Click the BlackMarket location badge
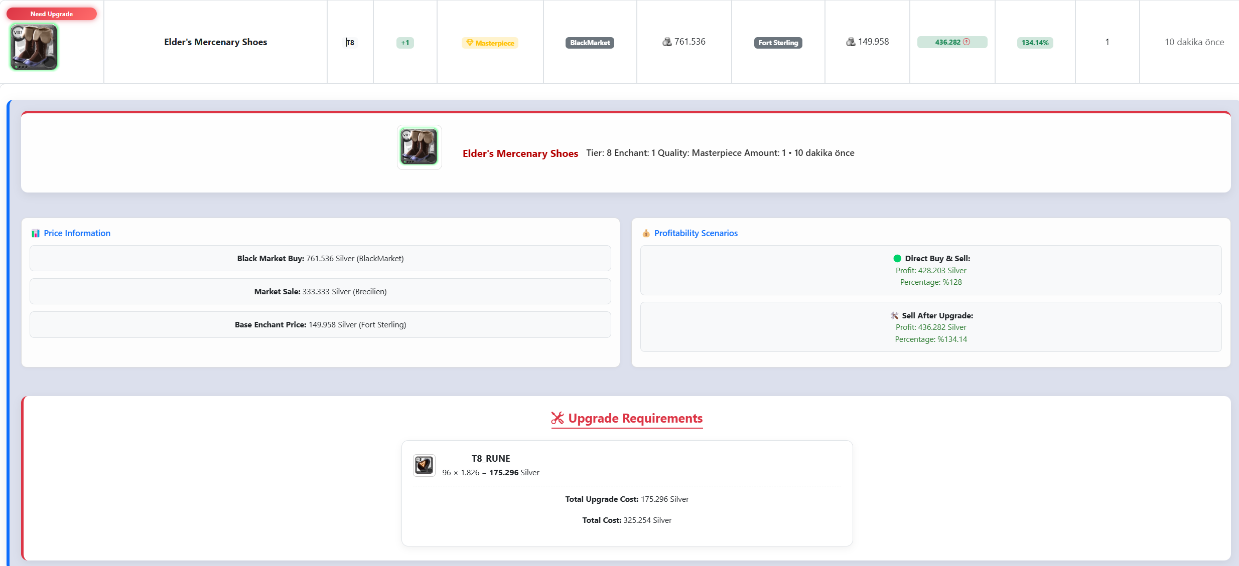 590,43
